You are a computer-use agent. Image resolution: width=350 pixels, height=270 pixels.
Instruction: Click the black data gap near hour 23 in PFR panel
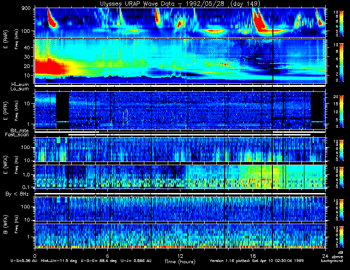[x=317, y=110]
